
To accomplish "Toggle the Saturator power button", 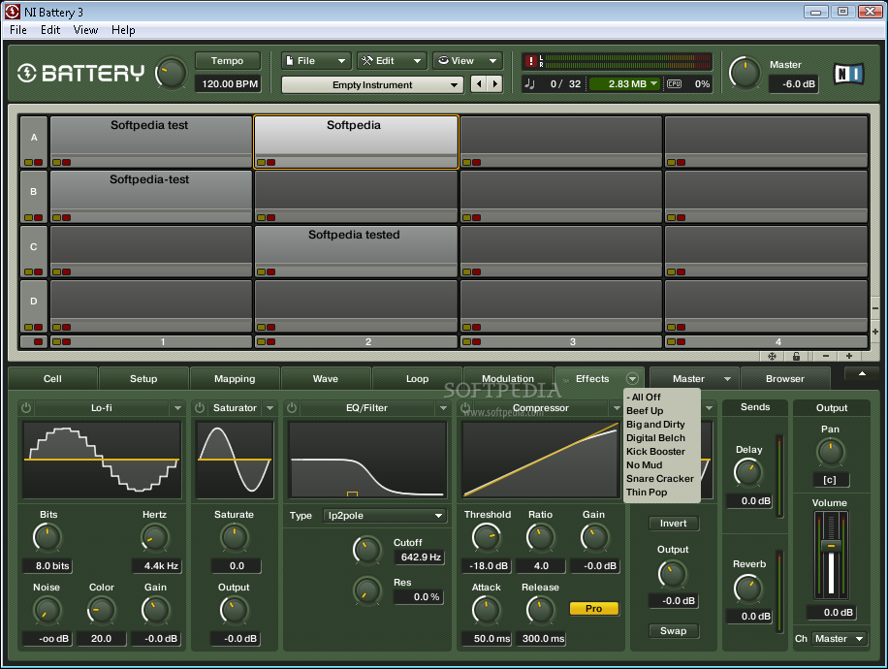I will (200, 407).
